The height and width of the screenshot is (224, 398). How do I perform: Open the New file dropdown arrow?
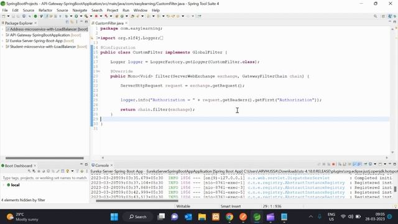8,16
